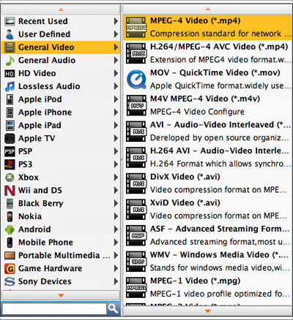Click the format search text field
The image size is (293, 320).
click(54, 309)
